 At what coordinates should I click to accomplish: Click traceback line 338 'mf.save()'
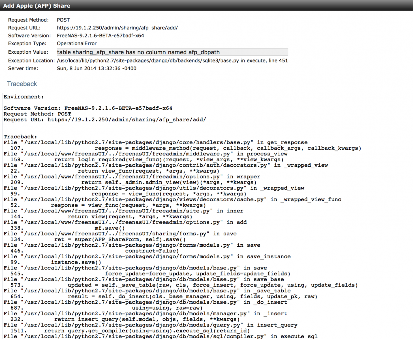[x=67, y=228]
